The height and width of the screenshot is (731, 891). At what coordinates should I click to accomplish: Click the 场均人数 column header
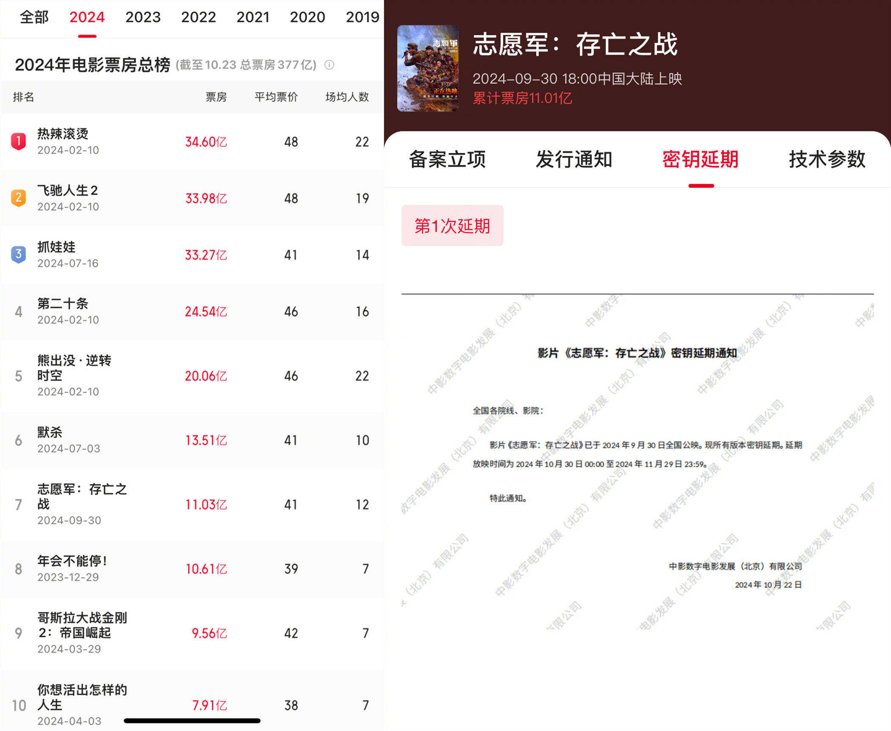(x=347, y=97)
